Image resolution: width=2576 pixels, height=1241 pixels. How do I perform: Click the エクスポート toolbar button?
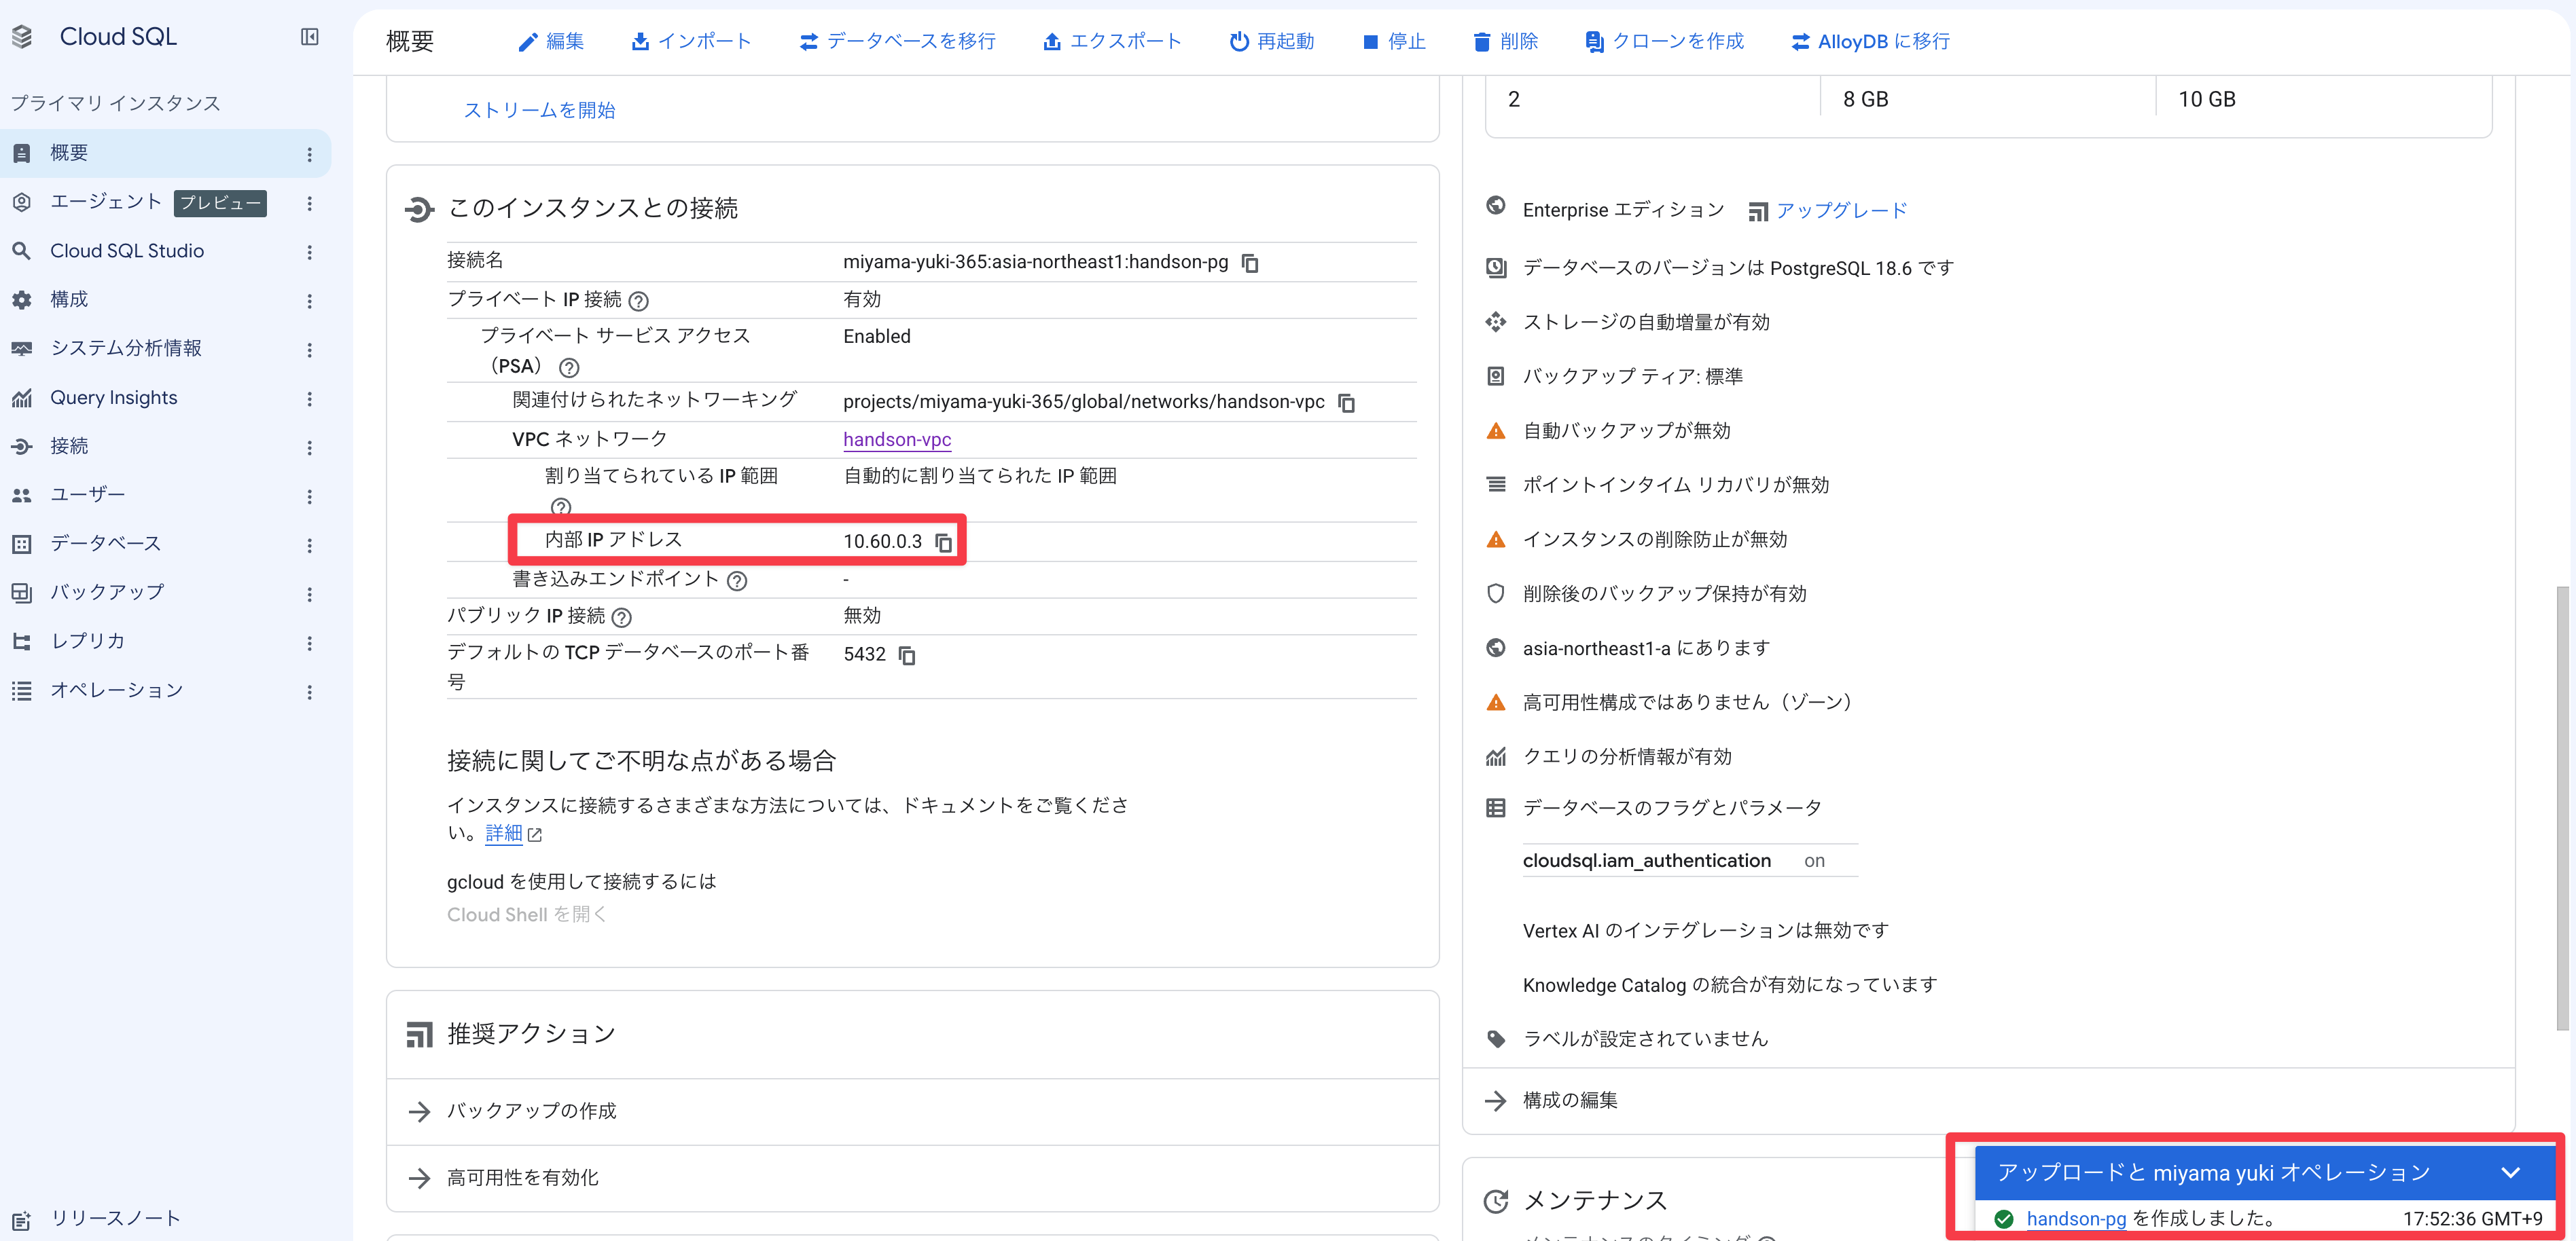[x=1112, y=41]
